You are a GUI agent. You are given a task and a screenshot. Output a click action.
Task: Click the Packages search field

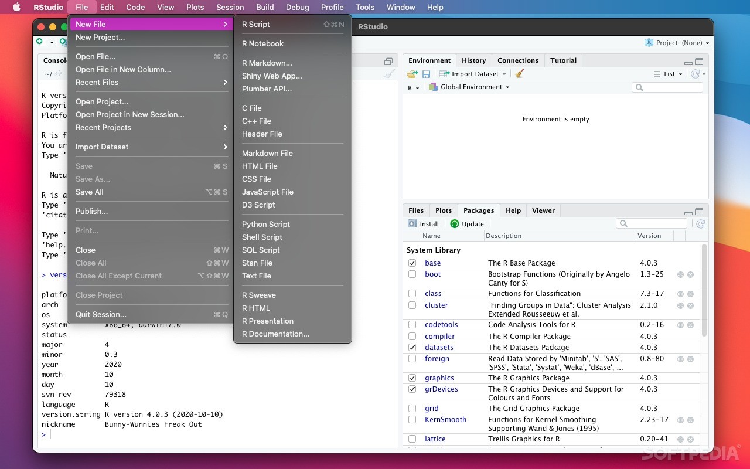pos(651,223)
